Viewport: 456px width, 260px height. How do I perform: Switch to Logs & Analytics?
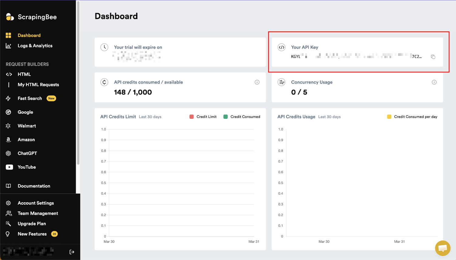coord(35,46)
